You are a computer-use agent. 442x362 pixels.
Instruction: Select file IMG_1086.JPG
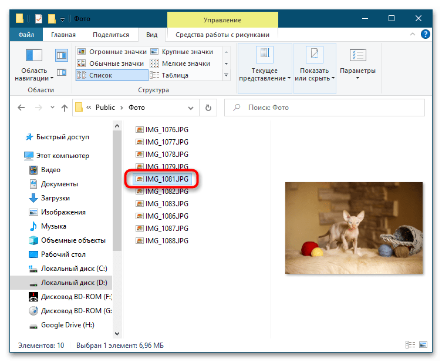click(x=162, y=216)
